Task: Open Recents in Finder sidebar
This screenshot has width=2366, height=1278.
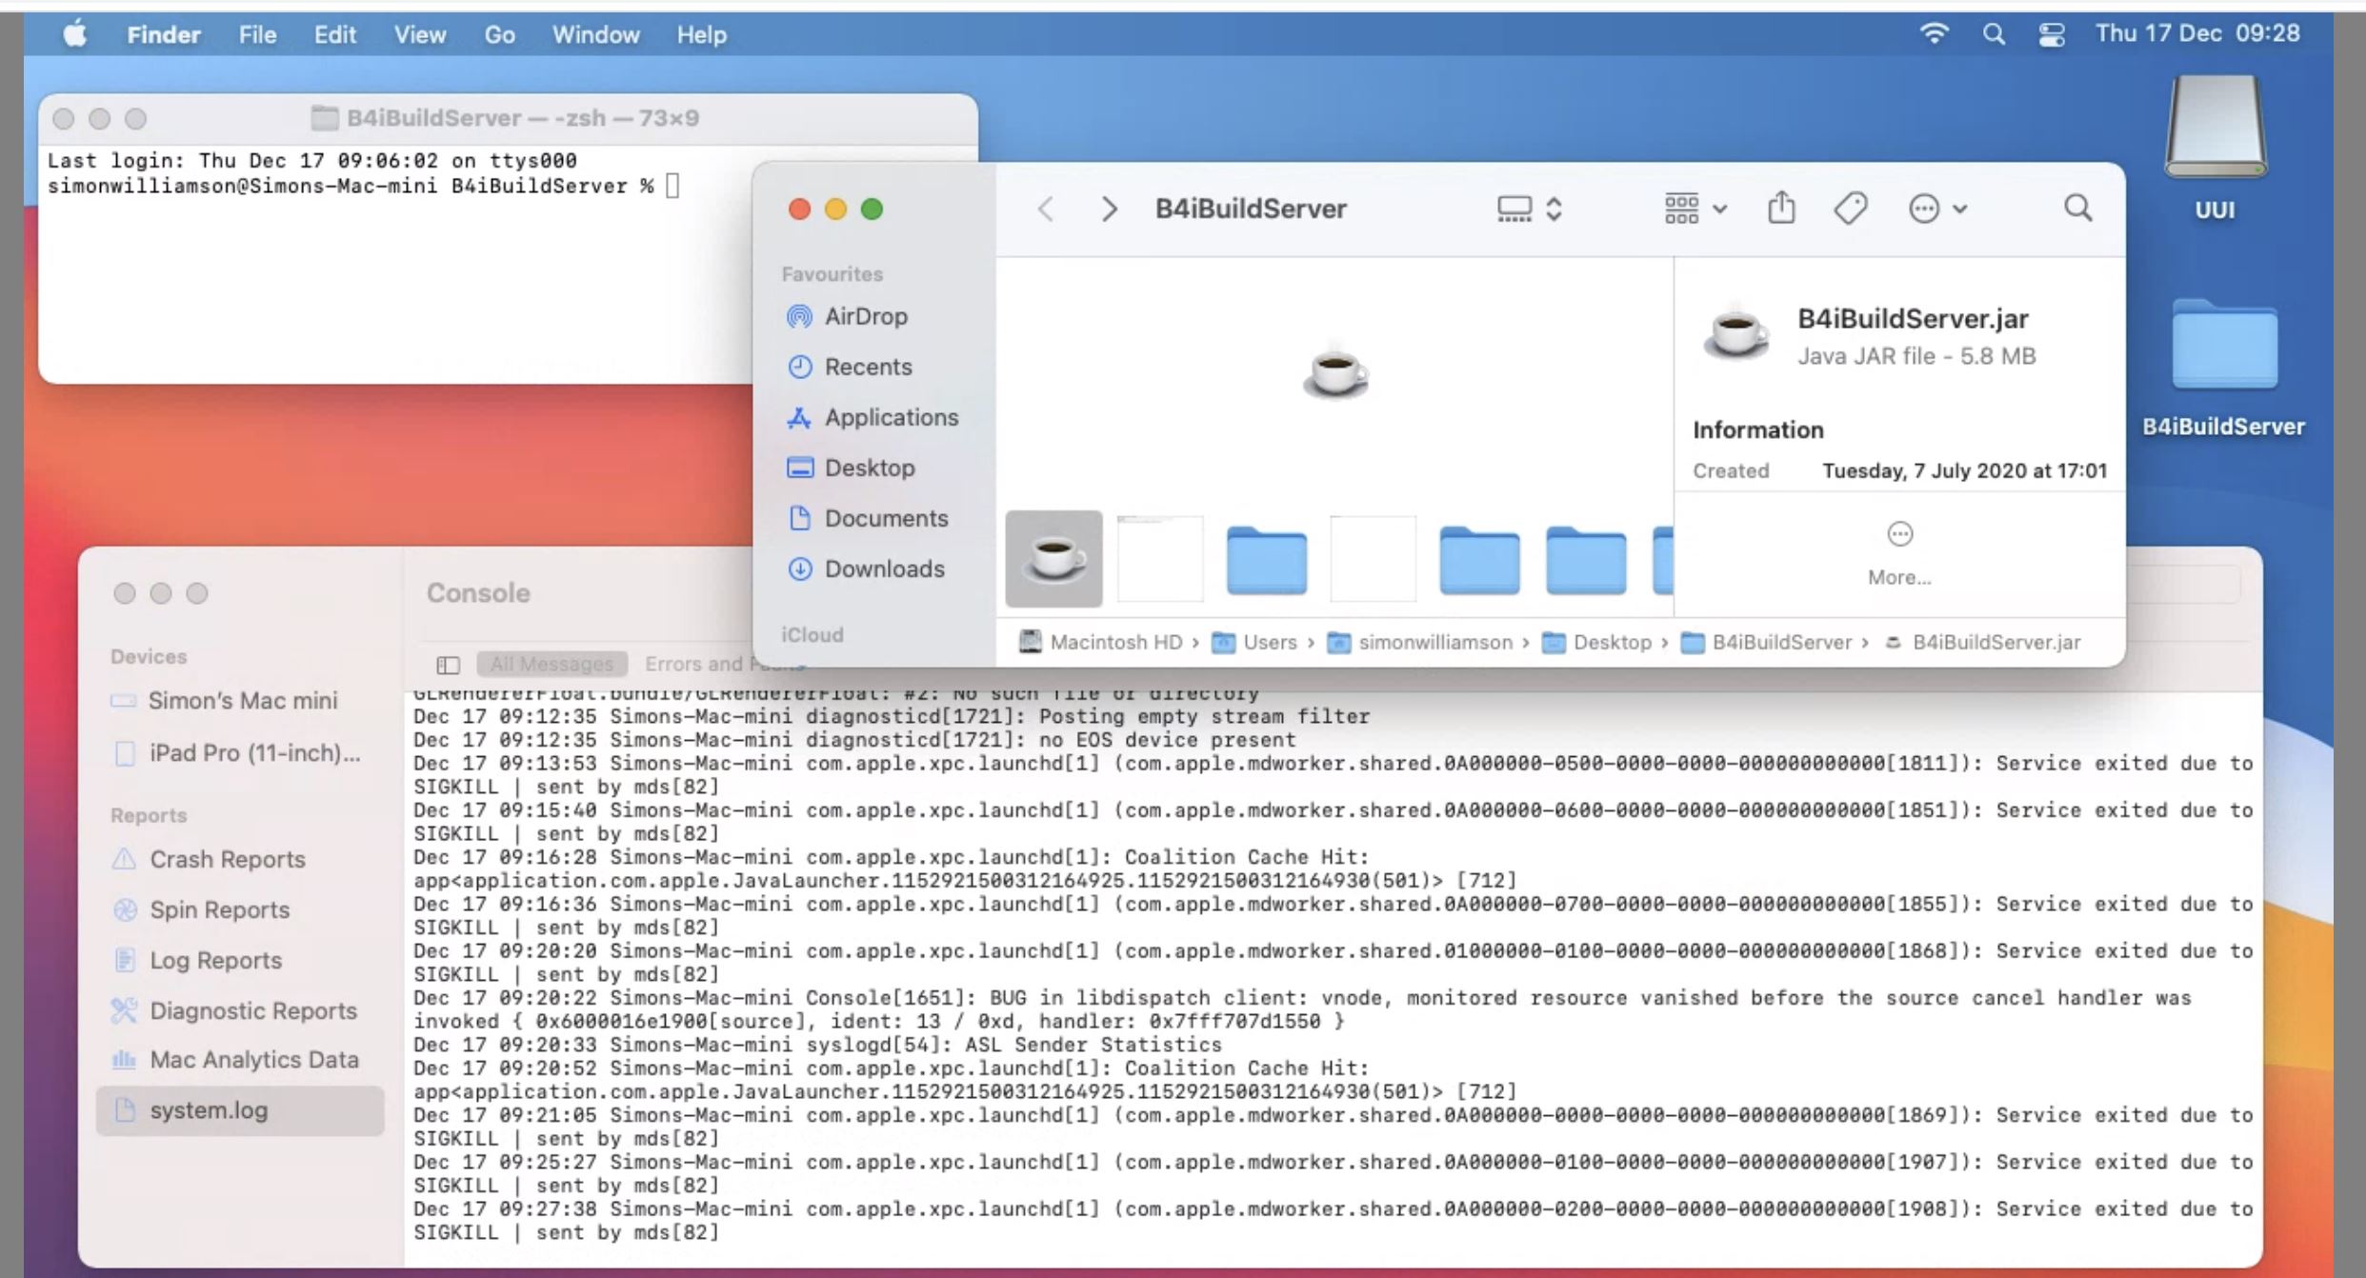Action: [868, 367]
